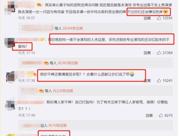
Task: Click the shrug emoji after 说了呗
Action: click(x=132, y=74)
